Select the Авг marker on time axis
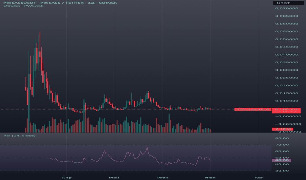The width and height of the screenshot is (306, 180). click(x=259, y=177)
